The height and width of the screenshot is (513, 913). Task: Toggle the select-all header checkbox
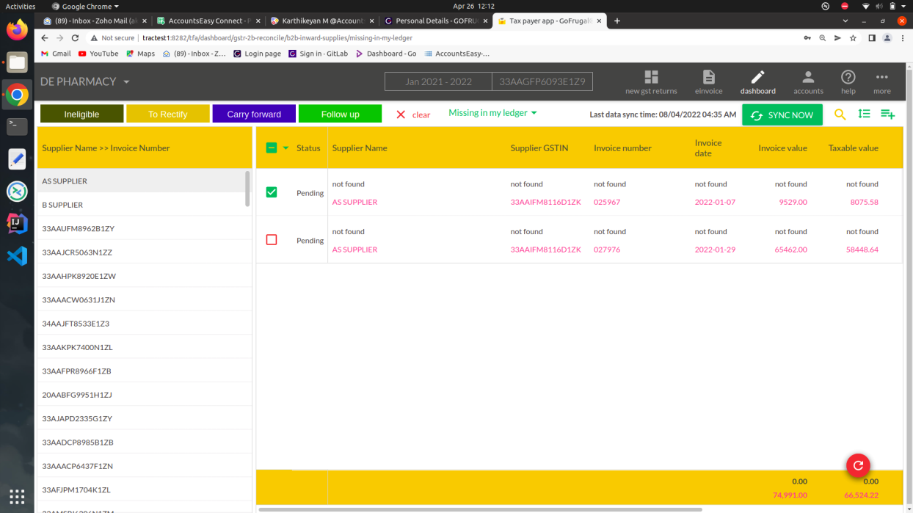click(x=271, y=148)
